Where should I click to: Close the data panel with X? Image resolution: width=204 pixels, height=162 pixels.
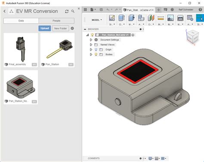pos(79,9)
